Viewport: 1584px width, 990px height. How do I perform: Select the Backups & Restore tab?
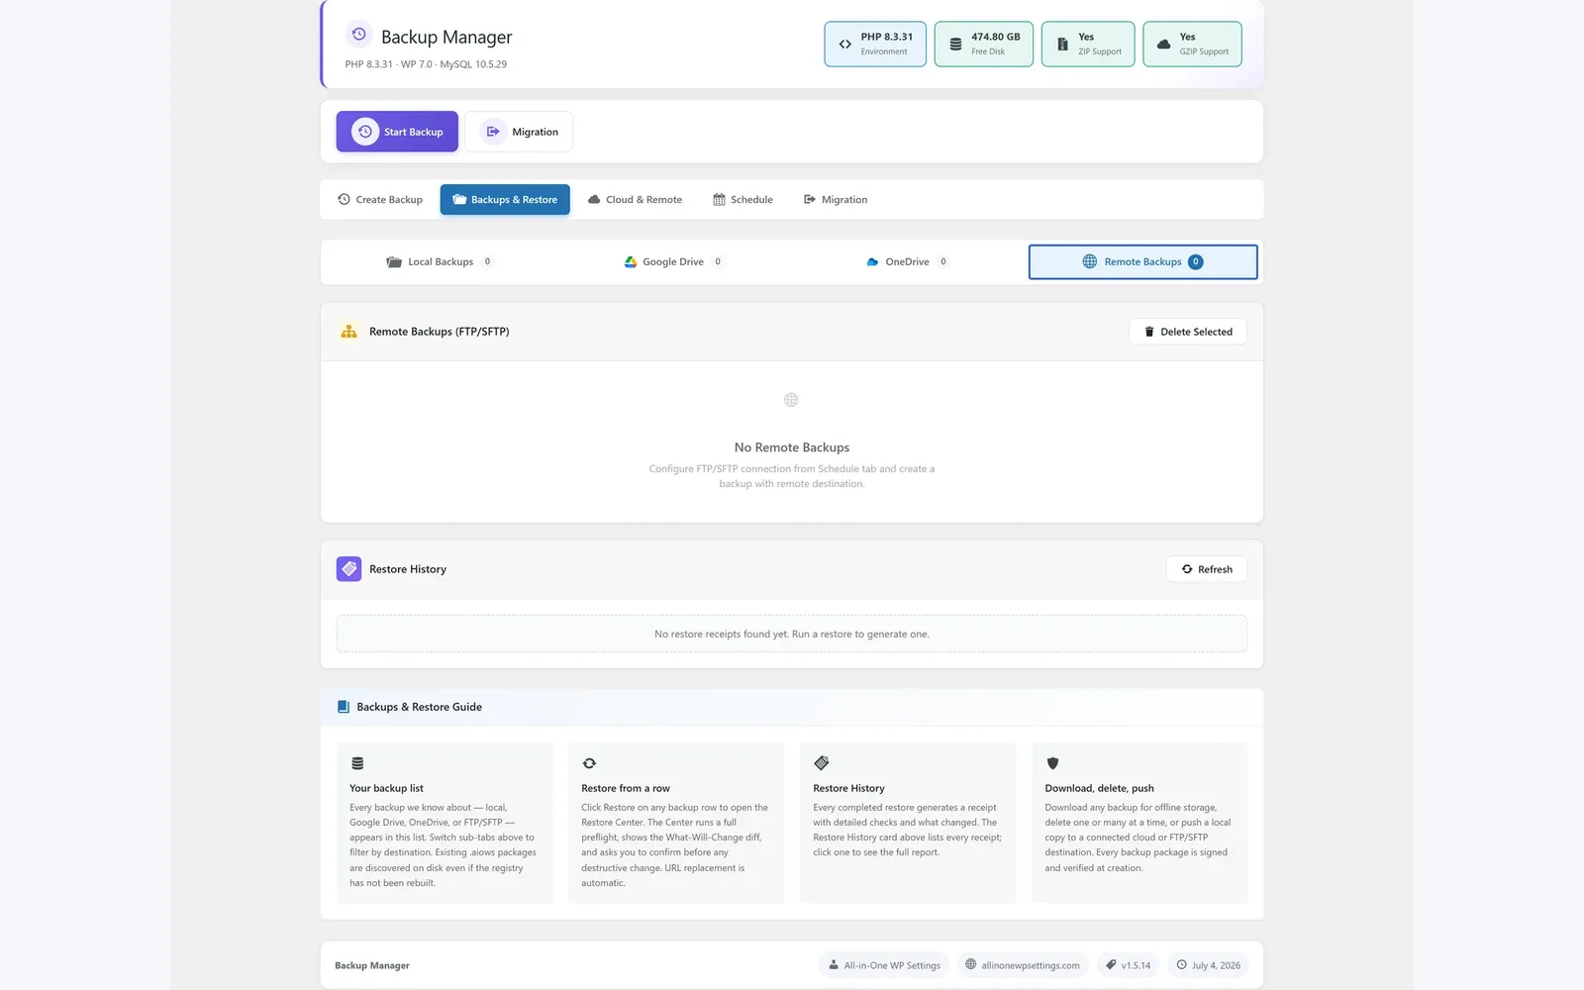(505, 200)
